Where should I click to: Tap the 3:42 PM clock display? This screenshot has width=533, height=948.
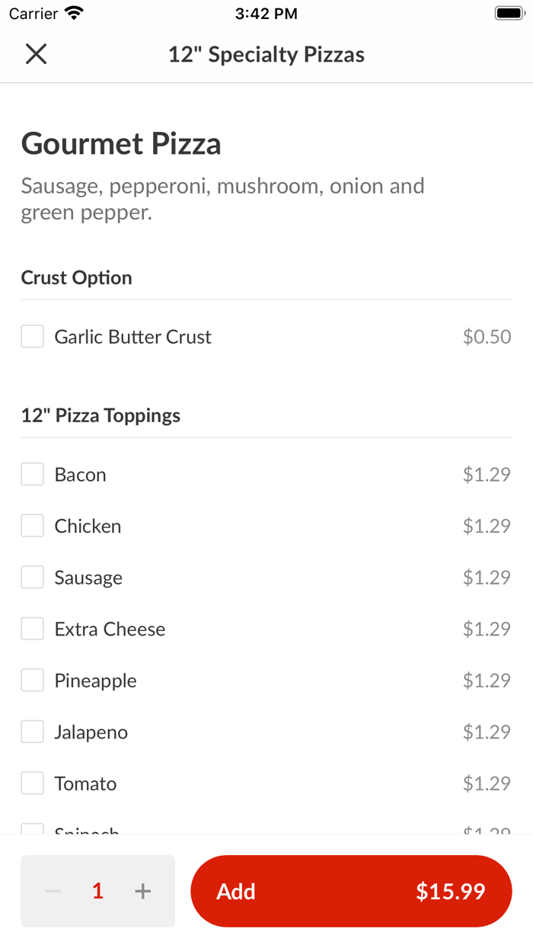coord(266,12)
